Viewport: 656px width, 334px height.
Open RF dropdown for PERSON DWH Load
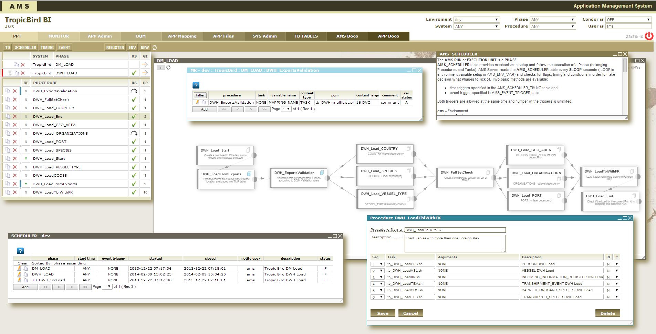click(613, 264)
